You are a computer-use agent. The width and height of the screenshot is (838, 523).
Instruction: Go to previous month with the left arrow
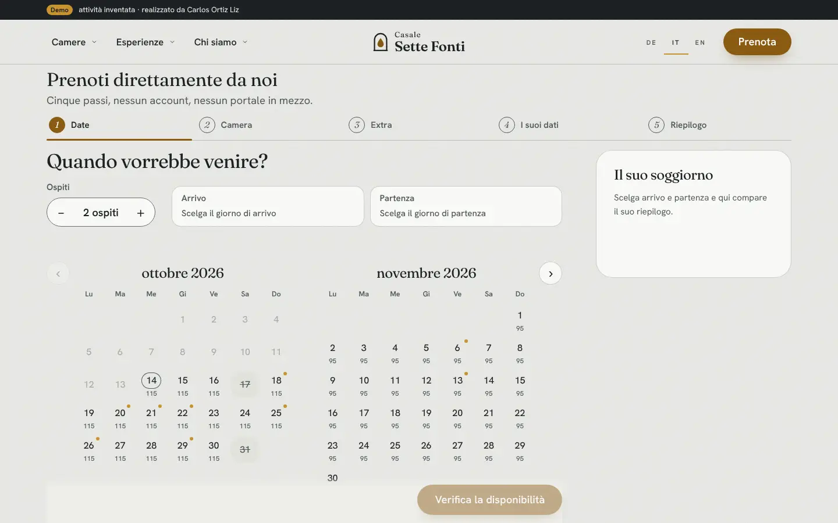click(58, 274)
